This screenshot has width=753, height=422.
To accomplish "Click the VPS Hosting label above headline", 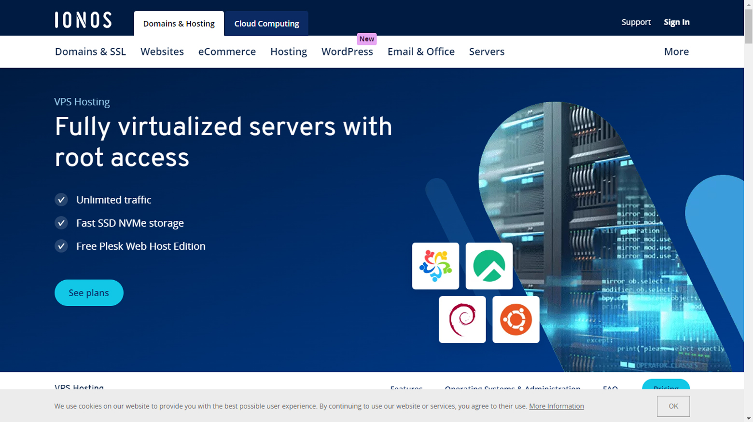I will point(82,102).
